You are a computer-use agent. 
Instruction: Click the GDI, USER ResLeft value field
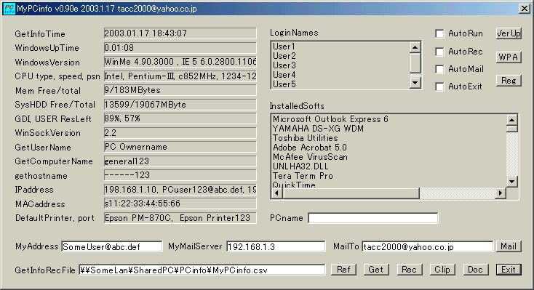180,118
